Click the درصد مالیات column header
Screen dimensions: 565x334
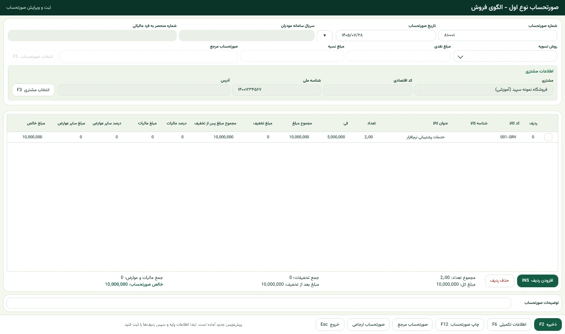click(177, 123)
